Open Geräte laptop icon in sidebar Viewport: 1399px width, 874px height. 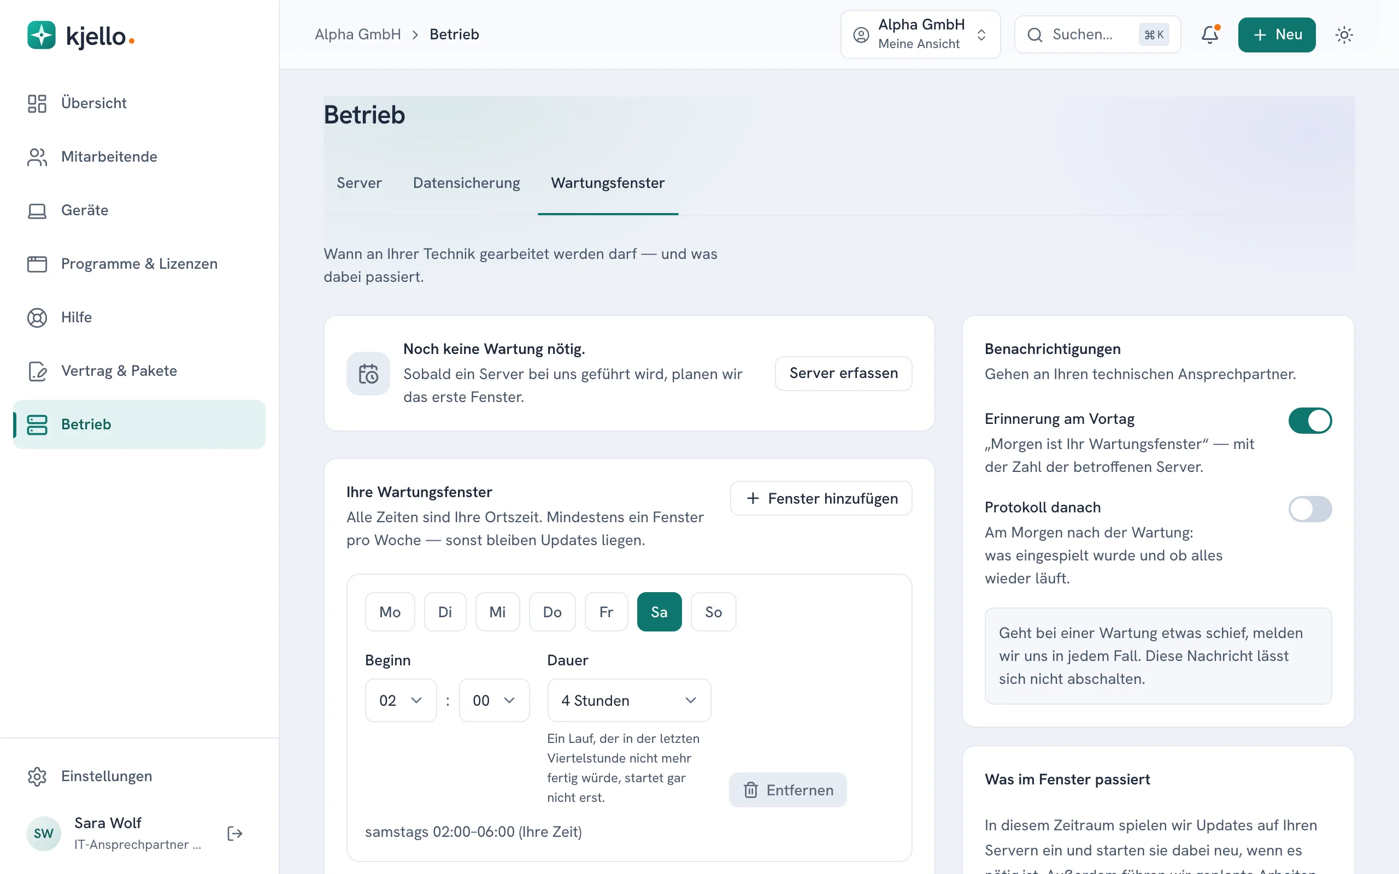(x=37, y=210)
